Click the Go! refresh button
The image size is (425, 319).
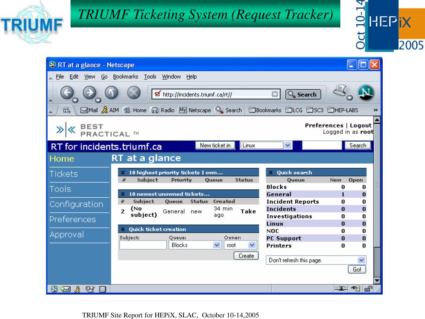pos(357,269)
